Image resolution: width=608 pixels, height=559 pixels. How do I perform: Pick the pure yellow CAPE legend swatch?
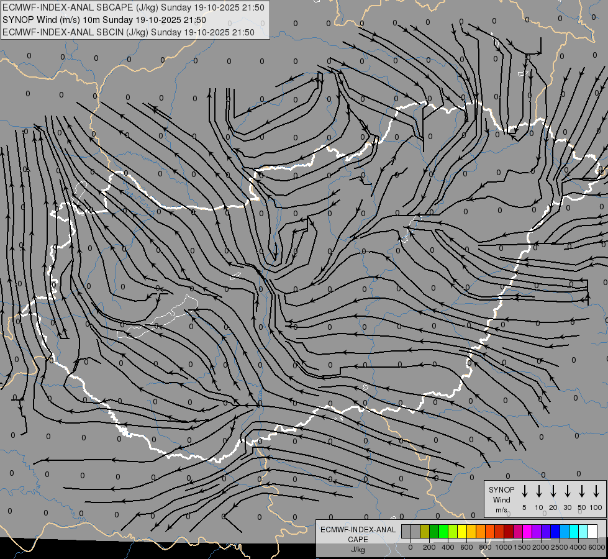tap(462, 531)
